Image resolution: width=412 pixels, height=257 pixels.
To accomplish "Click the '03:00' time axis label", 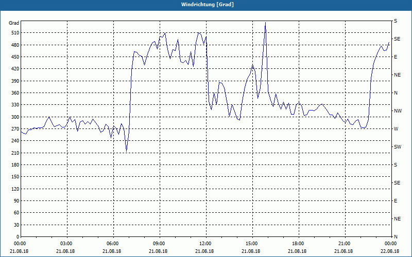I will coord(67,244).
